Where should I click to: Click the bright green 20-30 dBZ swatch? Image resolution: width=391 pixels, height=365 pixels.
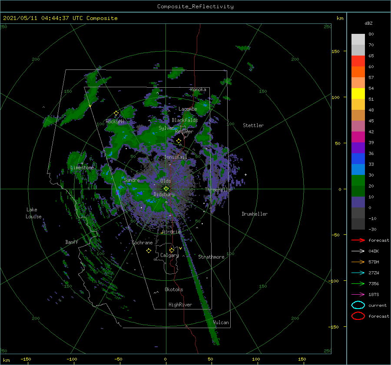click(358, 181)
